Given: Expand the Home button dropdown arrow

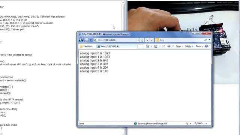Looking at the screenshot, I should [x=151, y=46].
